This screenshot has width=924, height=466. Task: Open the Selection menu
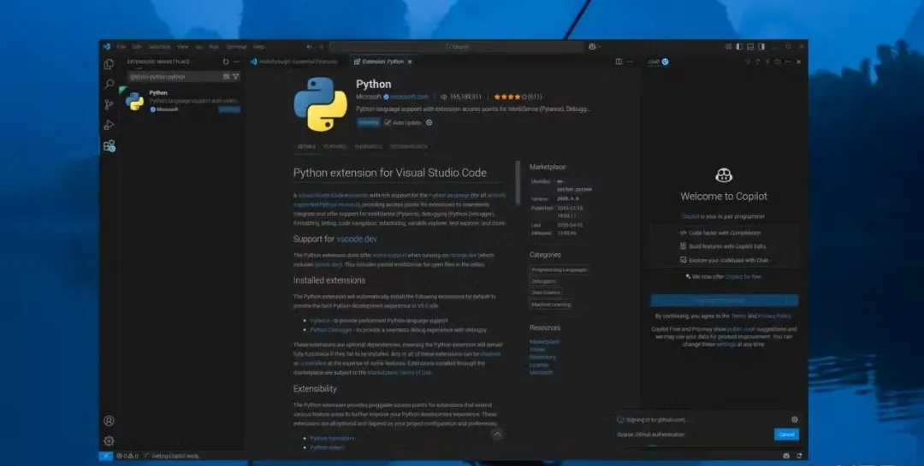point(159,46)
